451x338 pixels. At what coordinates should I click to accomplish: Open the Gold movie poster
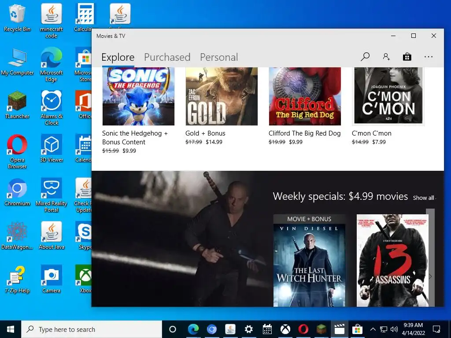222,96
